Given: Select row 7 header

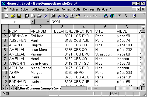Looking at the screenshot, I should pos(5,59).
